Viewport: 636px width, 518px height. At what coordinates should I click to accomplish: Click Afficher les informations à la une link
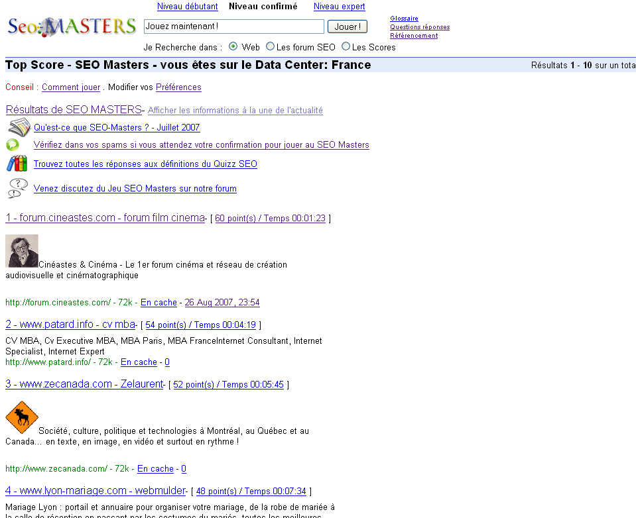coord(235,110)
